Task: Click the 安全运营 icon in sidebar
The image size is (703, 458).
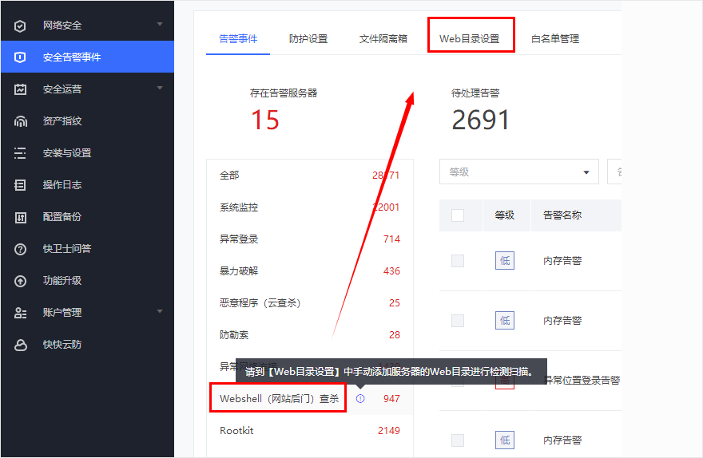Action: click(x=21, y=89)
